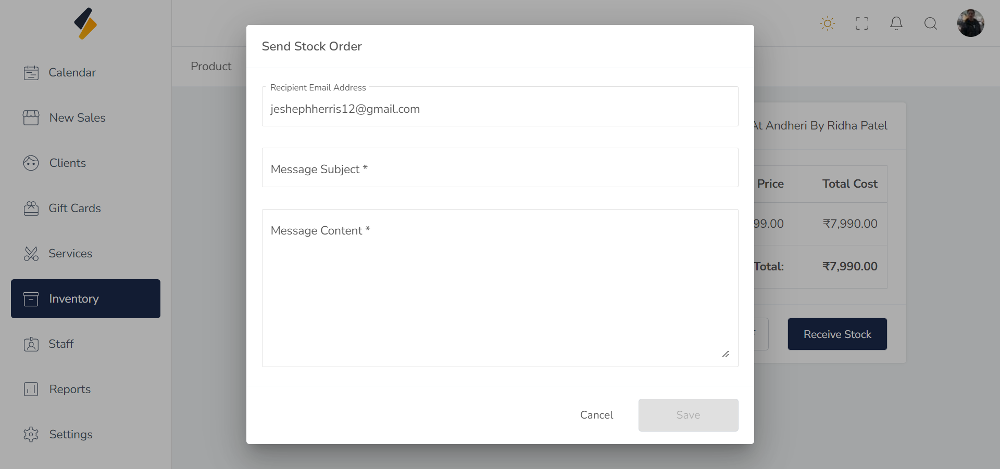Toggle the light/dark theme sun icon
1000x469 pixels.
click(827, 23)
